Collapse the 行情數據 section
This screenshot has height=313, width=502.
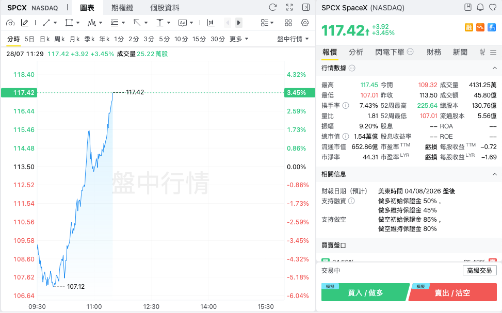(495, 68)
